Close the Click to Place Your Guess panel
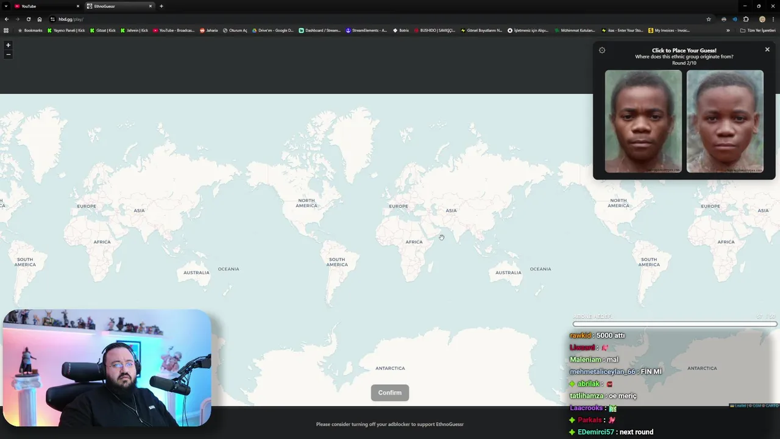780x439 pixels. tap(767, 49)
